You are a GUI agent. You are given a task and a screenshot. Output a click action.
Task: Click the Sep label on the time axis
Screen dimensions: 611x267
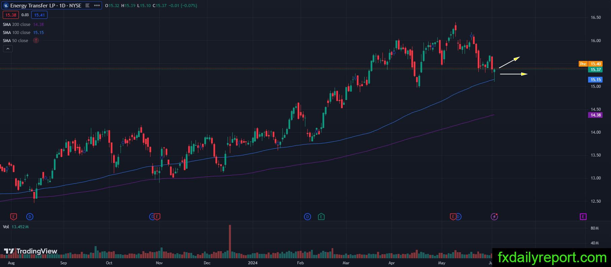click(x=63, y=263)
